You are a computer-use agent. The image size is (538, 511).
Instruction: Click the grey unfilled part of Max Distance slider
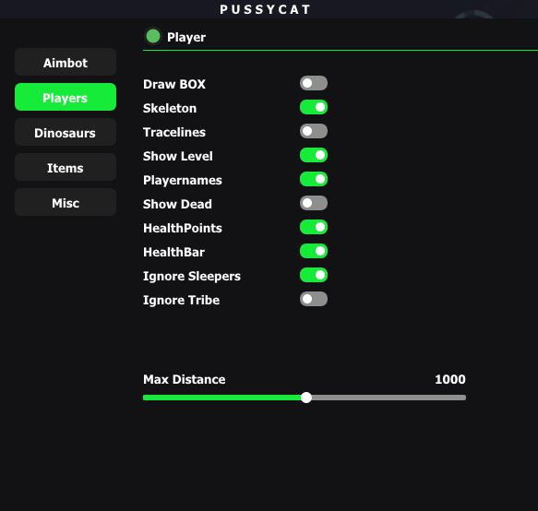pos(389,398)
